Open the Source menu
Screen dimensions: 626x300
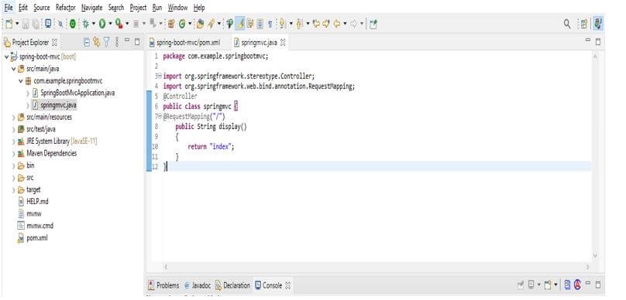(42, 7)
